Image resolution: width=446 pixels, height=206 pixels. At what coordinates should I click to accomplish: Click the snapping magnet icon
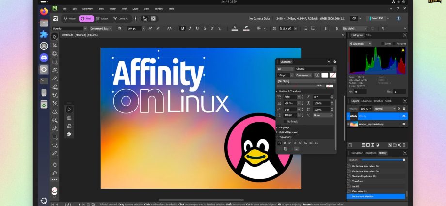tap(354, 18)
